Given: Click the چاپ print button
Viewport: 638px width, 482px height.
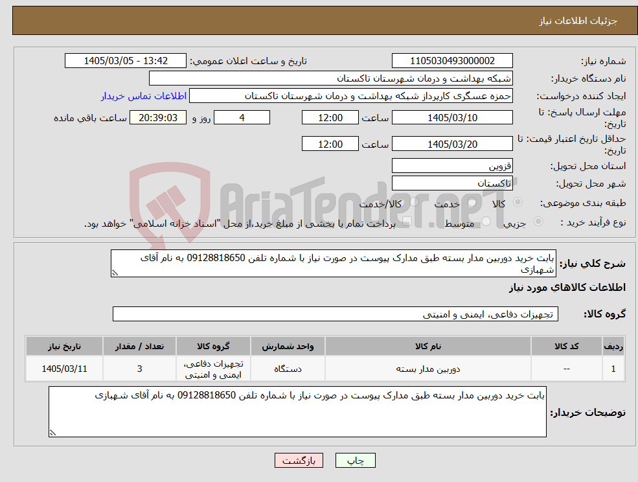Looking at the screenshot, I should coord(355,461).
